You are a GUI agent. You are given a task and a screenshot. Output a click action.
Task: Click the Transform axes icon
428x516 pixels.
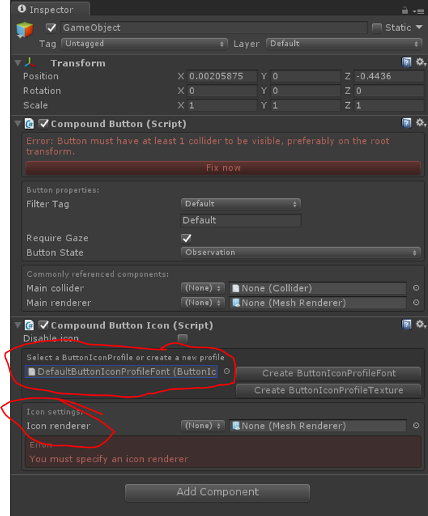tap(30, 62)
